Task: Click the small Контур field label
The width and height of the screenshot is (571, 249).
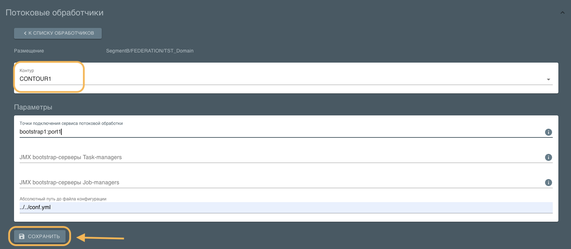Action: 27,71
